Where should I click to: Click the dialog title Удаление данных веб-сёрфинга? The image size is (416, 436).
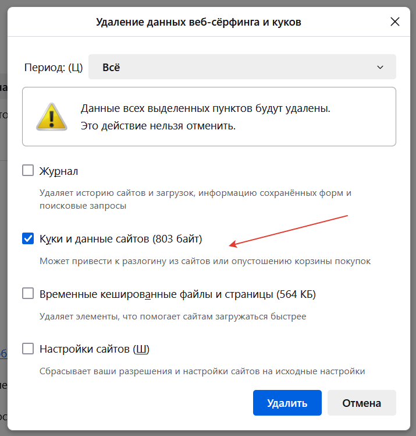(199, 22)
